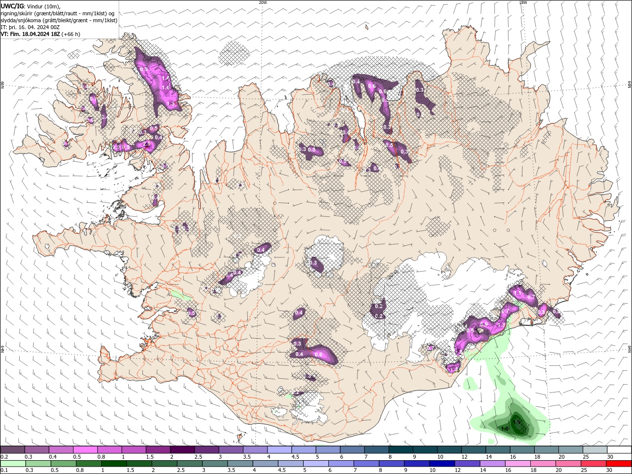Click the '20W' longitude label at the top

[263, 2]
